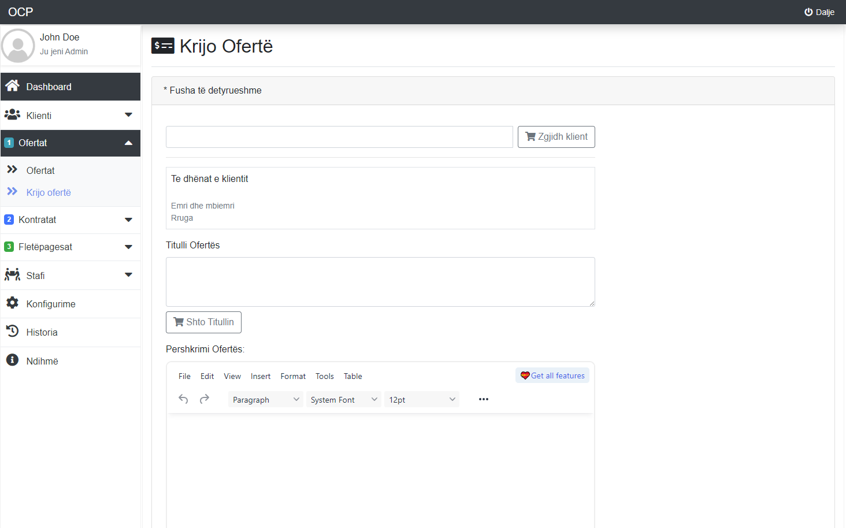846x528 pixels.
Task: Open the editor File menu
Action: tap(184, 376)
